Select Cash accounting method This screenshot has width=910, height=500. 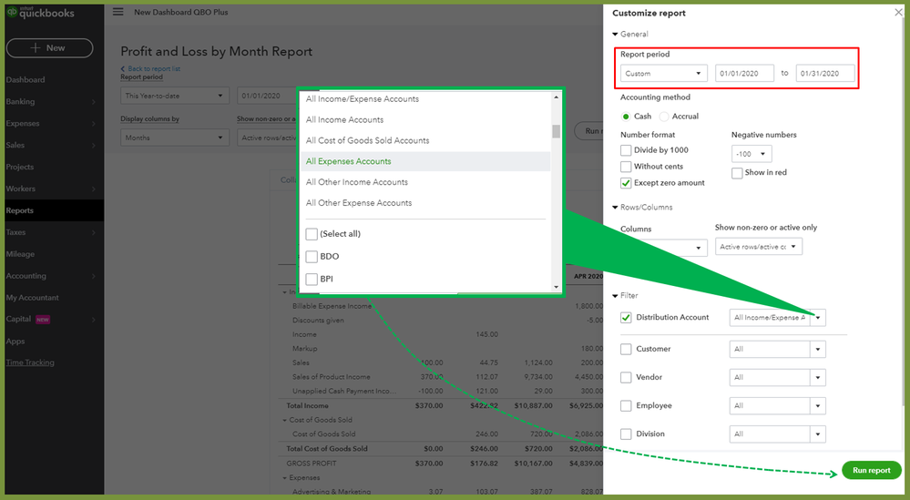point(626,117)
